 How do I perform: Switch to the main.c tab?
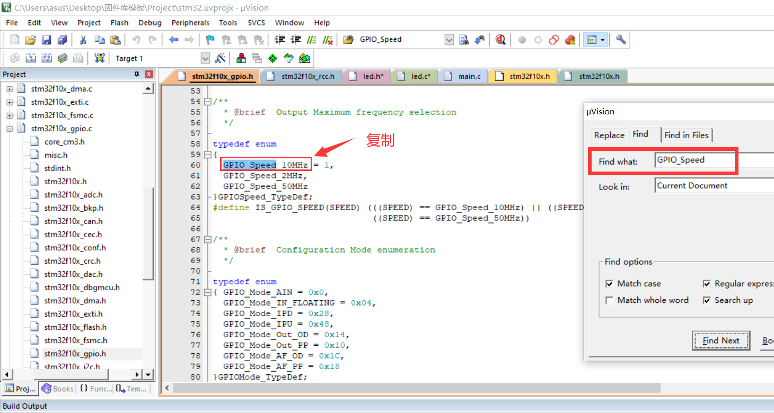[x=463, y=77]
